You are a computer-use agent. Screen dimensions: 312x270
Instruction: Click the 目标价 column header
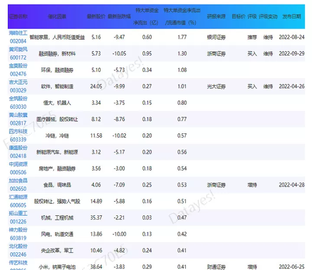pyautogui.click(x=239, y=16)
